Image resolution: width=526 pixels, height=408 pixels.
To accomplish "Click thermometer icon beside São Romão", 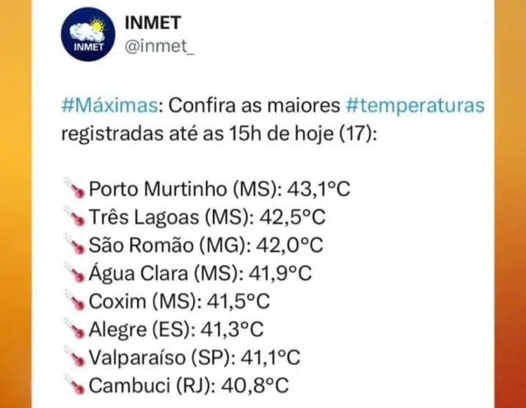I will click(76, 246).
